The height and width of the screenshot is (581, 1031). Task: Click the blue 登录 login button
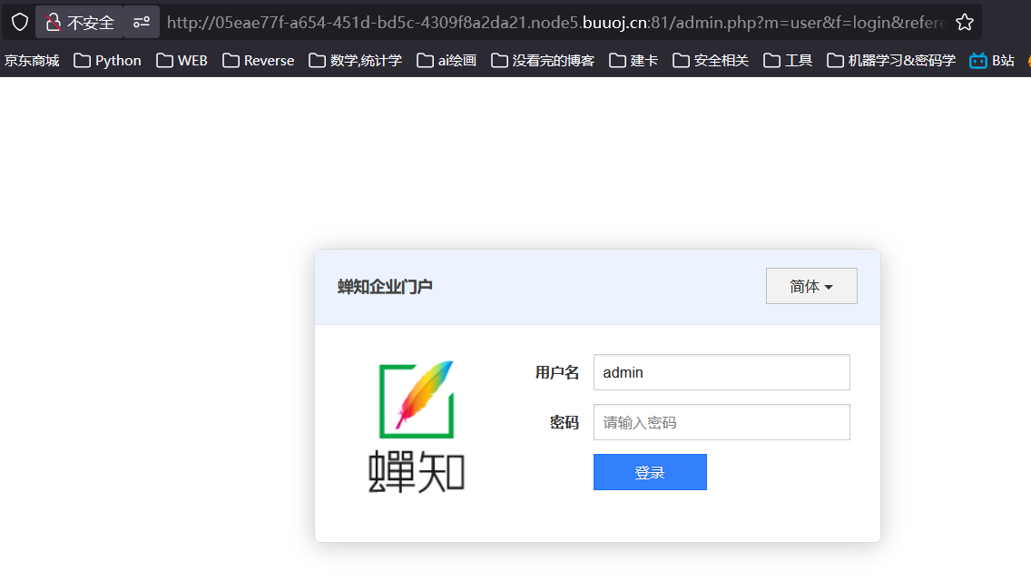(x=650, y=472)
